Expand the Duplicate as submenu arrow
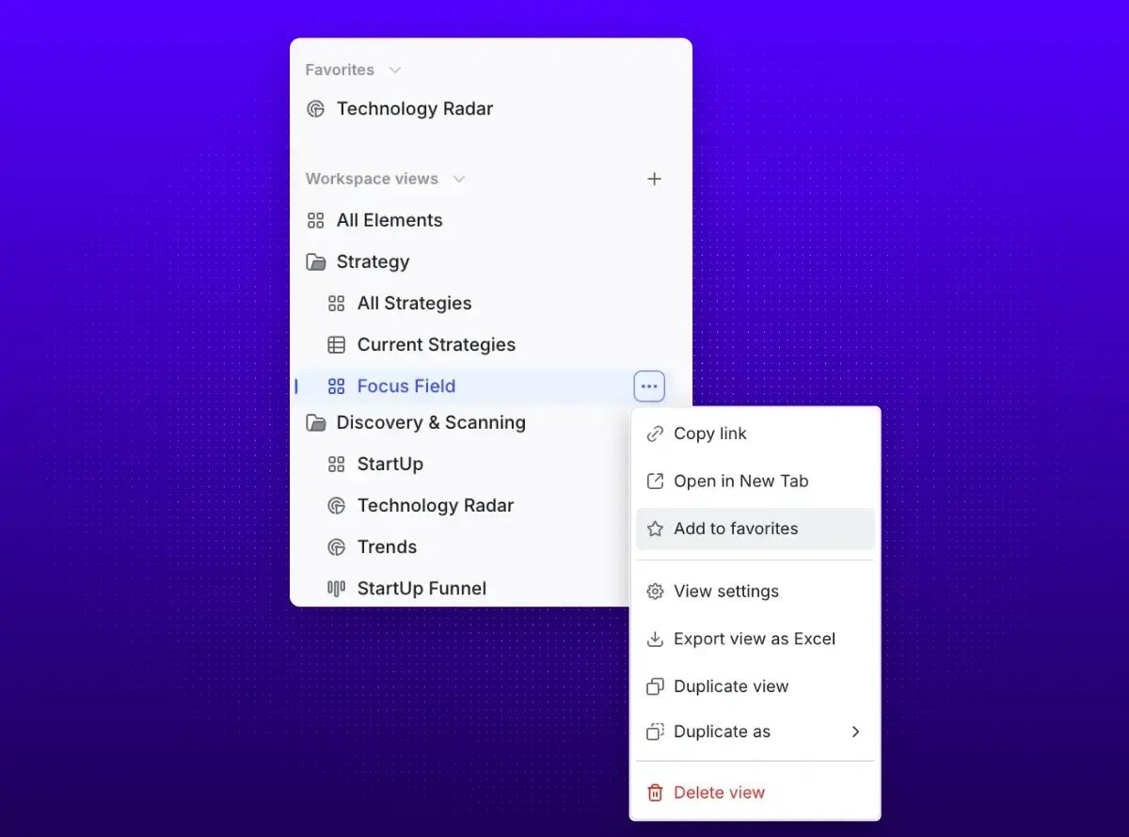The width and height of the screenshot is (1129, 837). pos(855,732)
